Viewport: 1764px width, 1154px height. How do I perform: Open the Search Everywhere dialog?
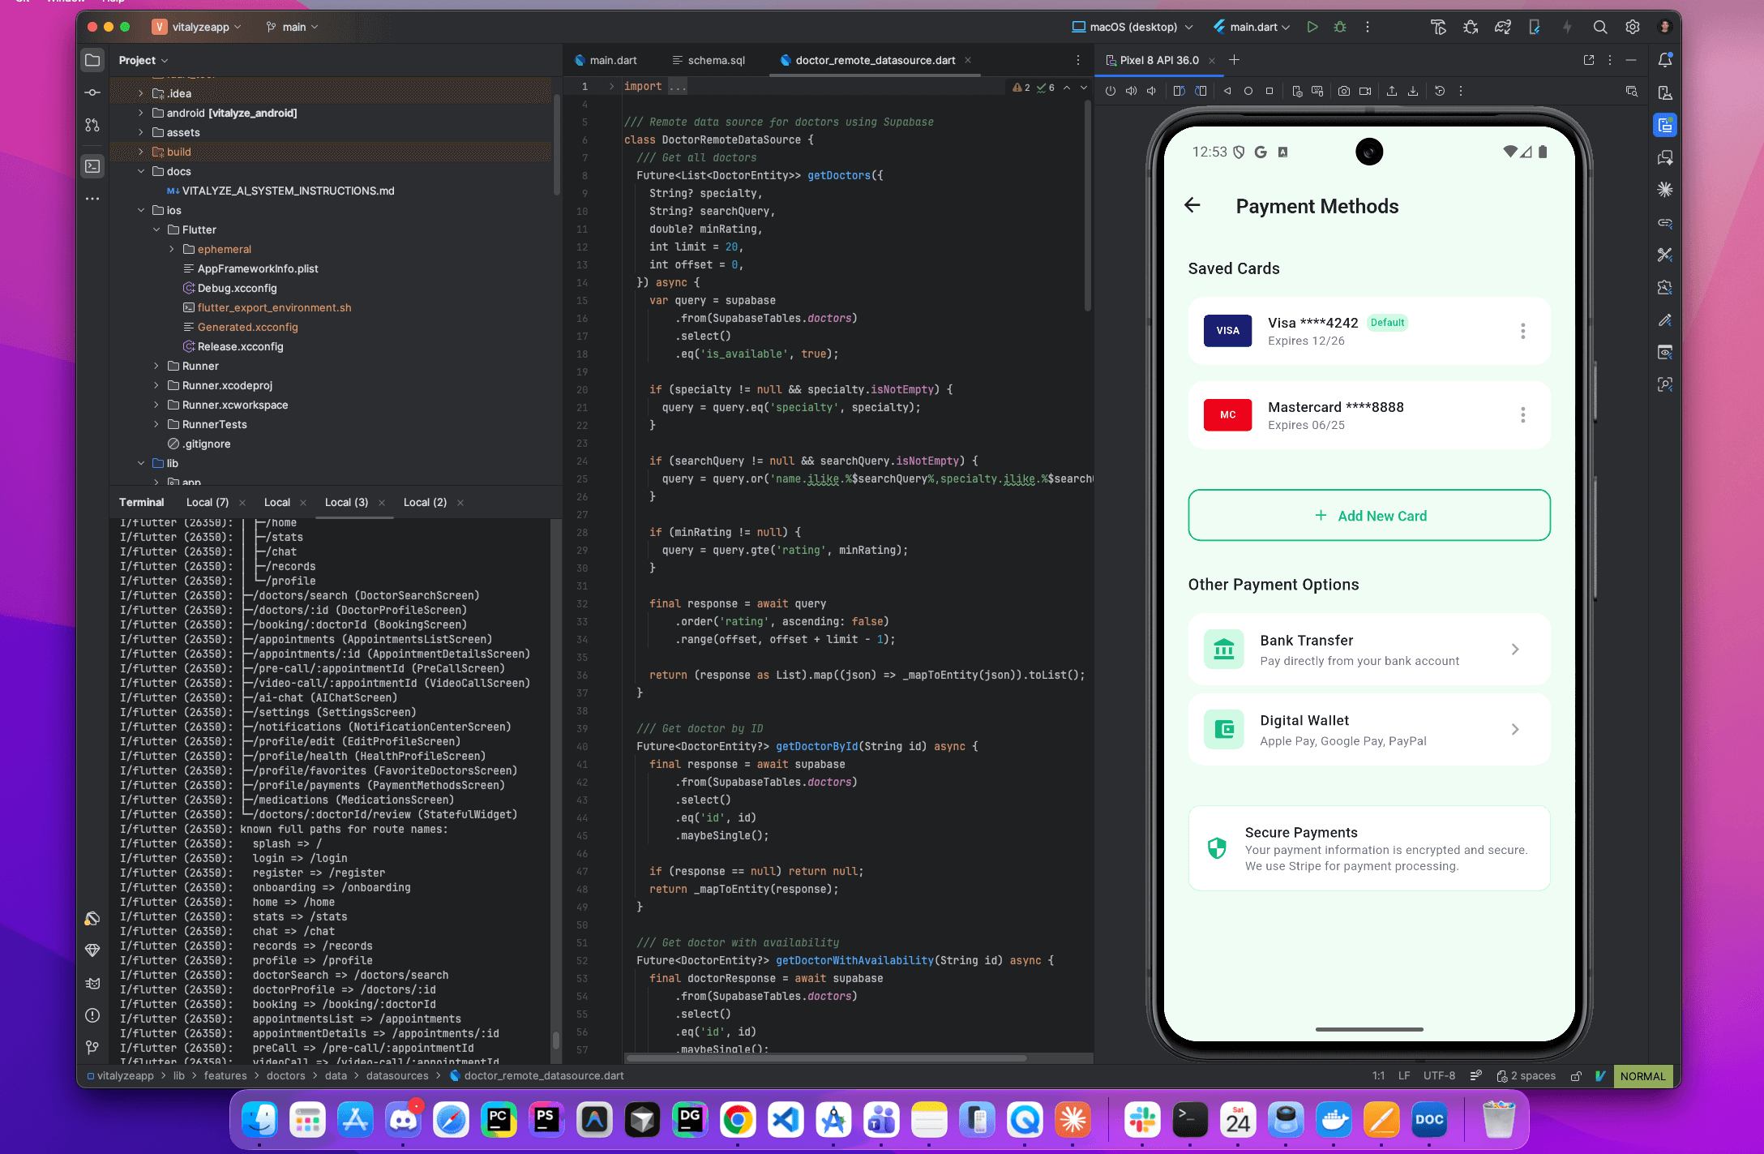(1600, 27)
